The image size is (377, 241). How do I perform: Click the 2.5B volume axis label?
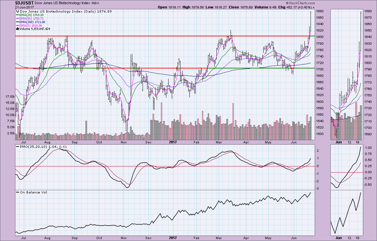click(11, 133)
